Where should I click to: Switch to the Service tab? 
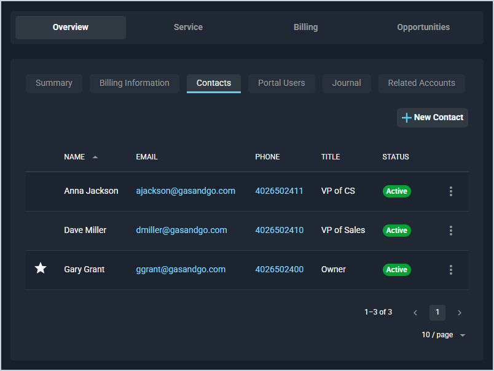[x=188, y=27]
